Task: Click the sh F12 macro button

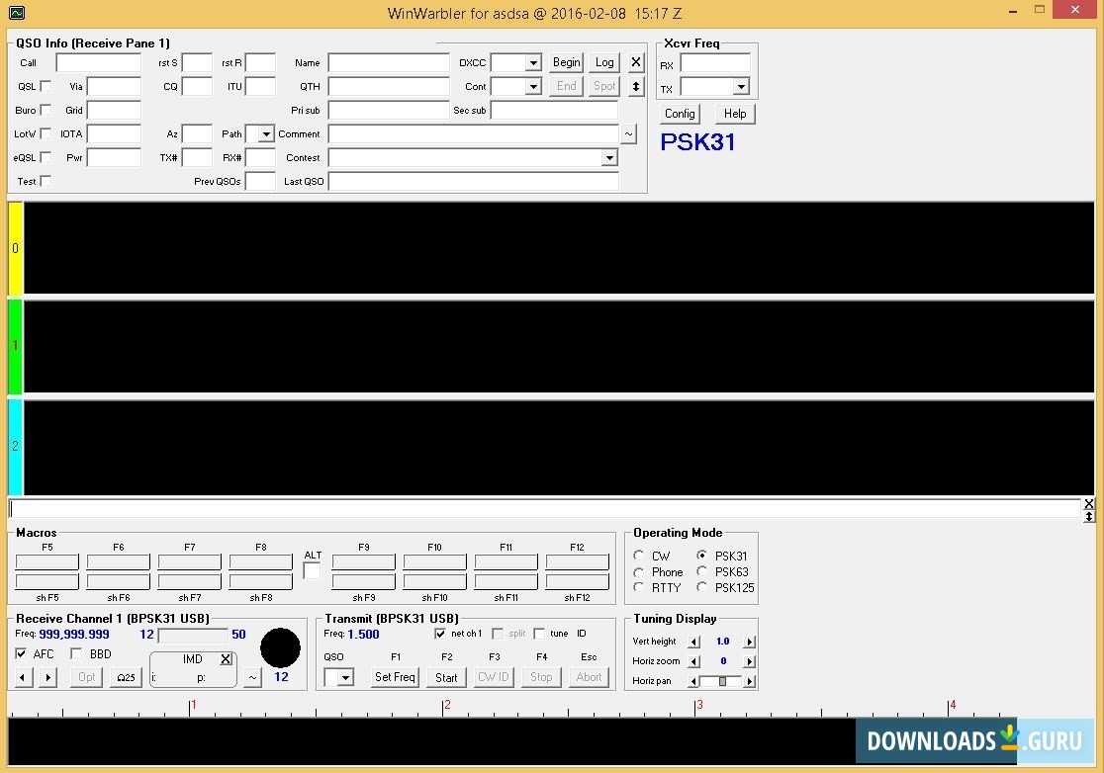Action: click(x=577, y=581)
